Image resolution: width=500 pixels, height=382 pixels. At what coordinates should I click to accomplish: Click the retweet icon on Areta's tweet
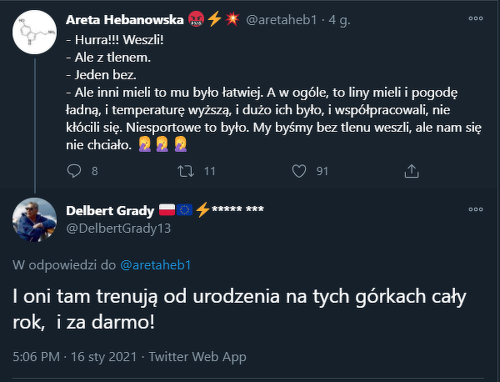pos(186,171)
